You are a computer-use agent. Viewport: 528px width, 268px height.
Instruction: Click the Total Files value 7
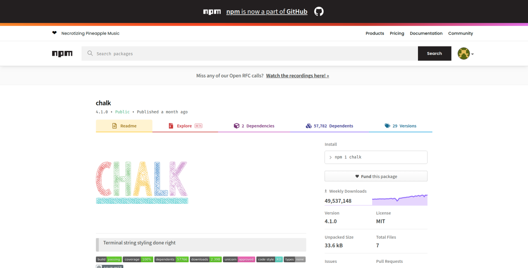click(x=378, y=246)
